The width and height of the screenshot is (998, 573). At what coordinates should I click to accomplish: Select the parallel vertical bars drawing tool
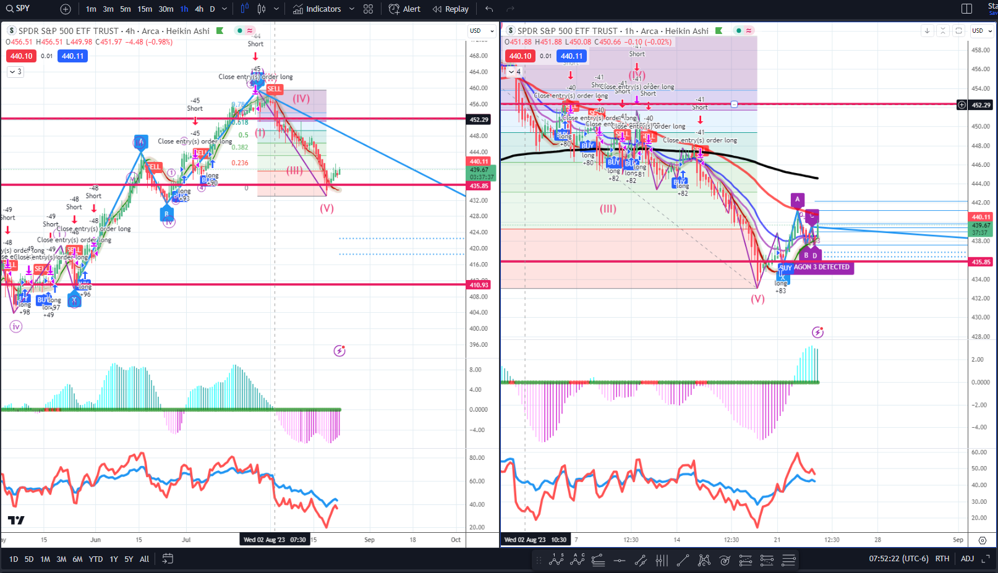click(x=662, y=561)
